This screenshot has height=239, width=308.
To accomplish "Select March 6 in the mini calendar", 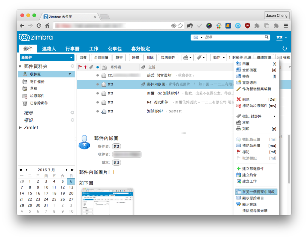I will point(71,181).
